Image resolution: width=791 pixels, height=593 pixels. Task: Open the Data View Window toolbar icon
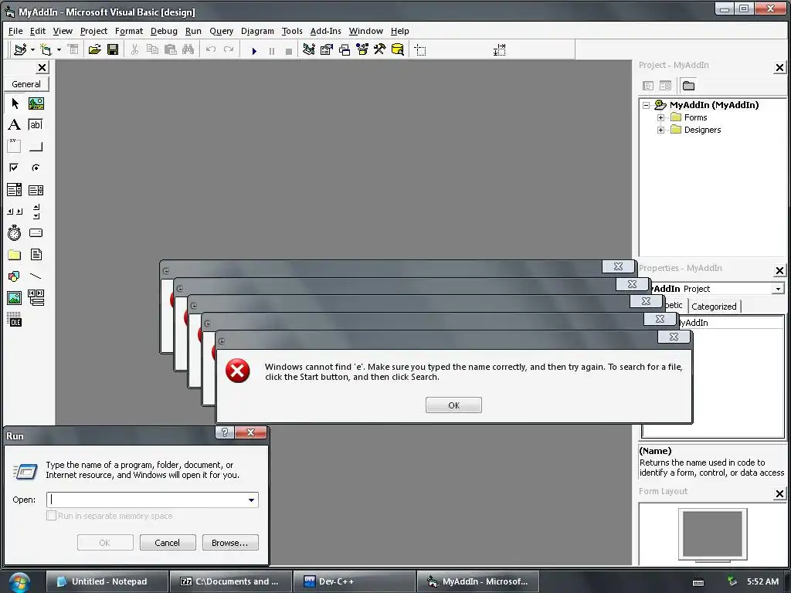(x=398, y=49)
